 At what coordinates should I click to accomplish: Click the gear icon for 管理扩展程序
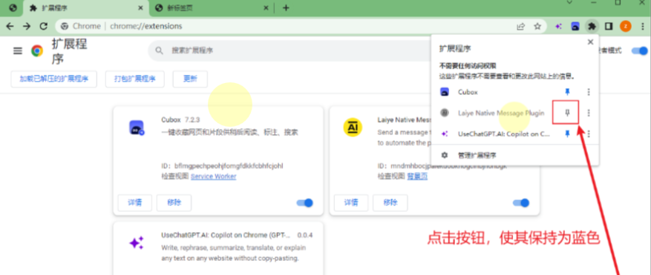445,155
